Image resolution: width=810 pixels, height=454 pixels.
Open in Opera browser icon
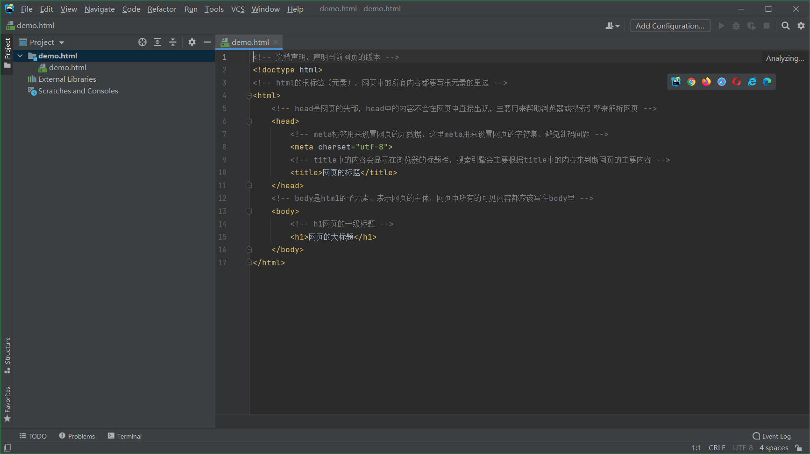[x=737, y=82]
